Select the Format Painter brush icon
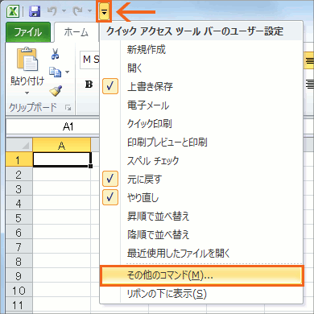This screenshot has width=314, height=314. click(x=56, y=91)
